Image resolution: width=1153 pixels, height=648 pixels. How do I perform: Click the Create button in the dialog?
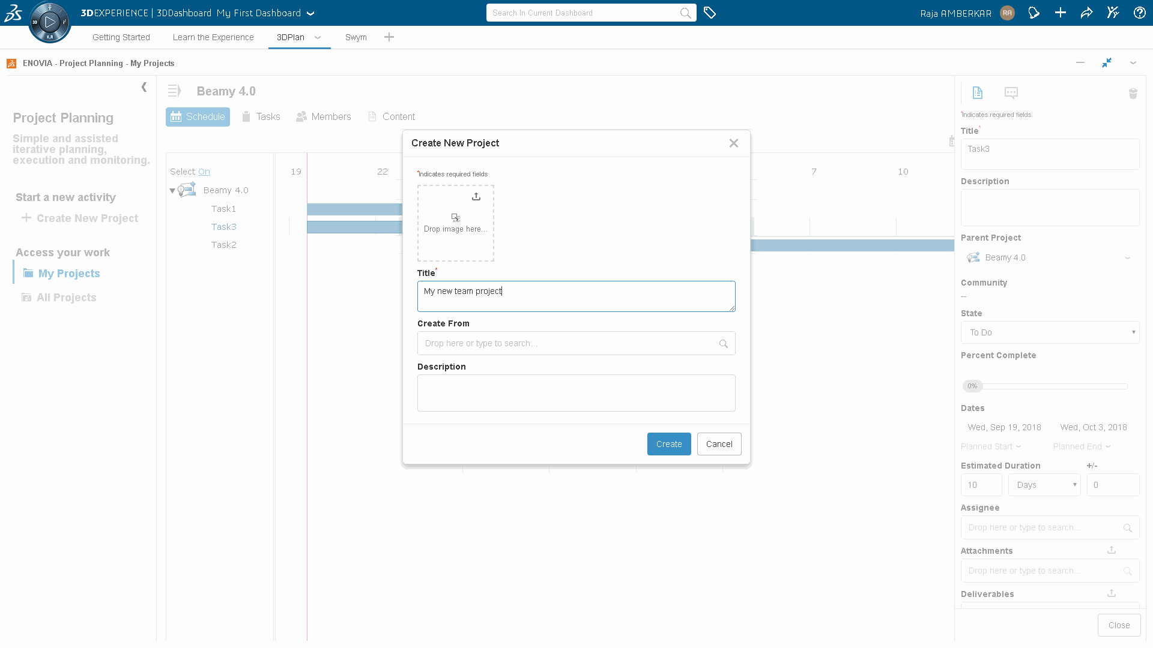(668, 444)
